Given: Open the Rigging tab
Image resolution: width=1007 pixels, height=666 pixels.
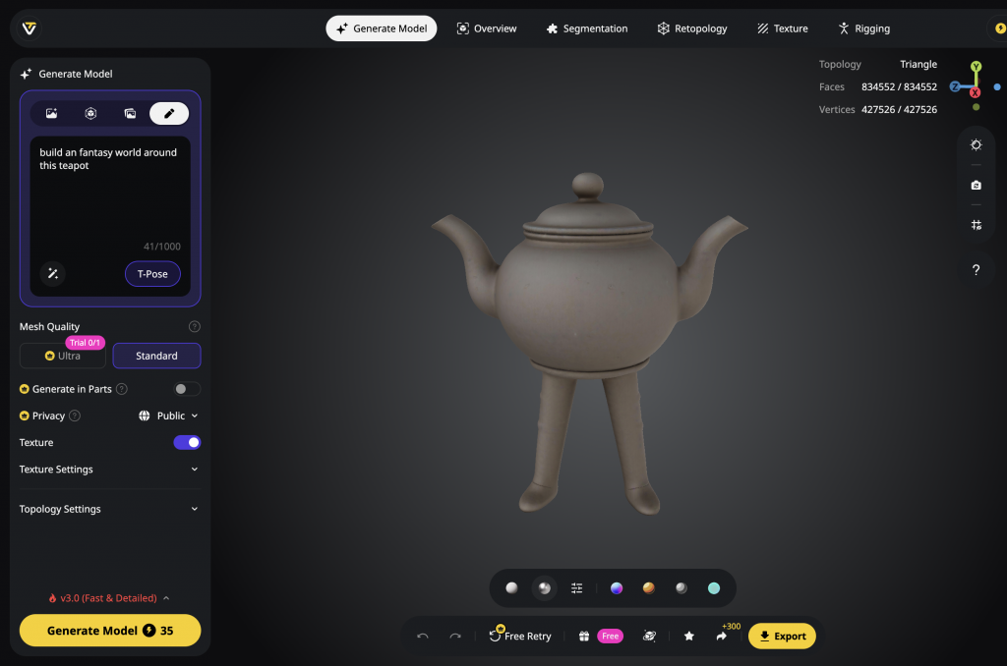Looking at the screenshot, I should [x=862, y=28].
